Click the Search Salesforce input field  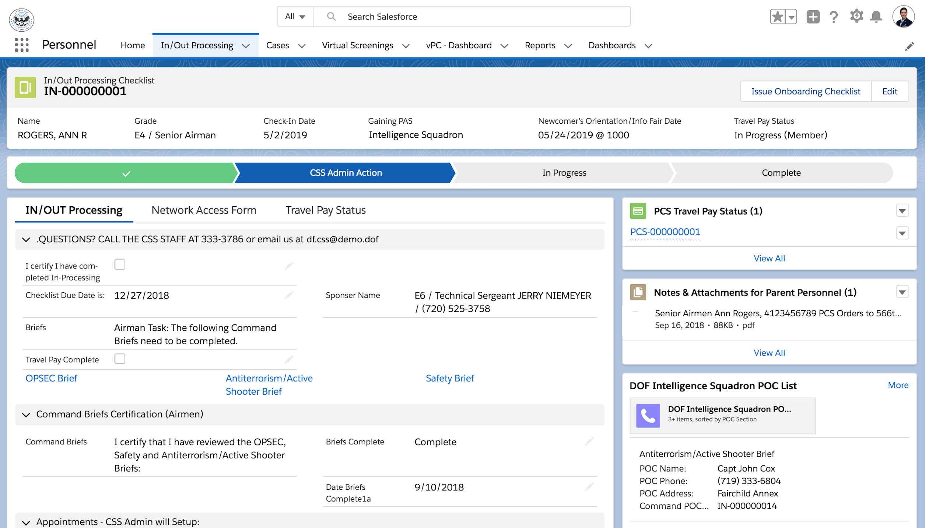click(442, 17)
